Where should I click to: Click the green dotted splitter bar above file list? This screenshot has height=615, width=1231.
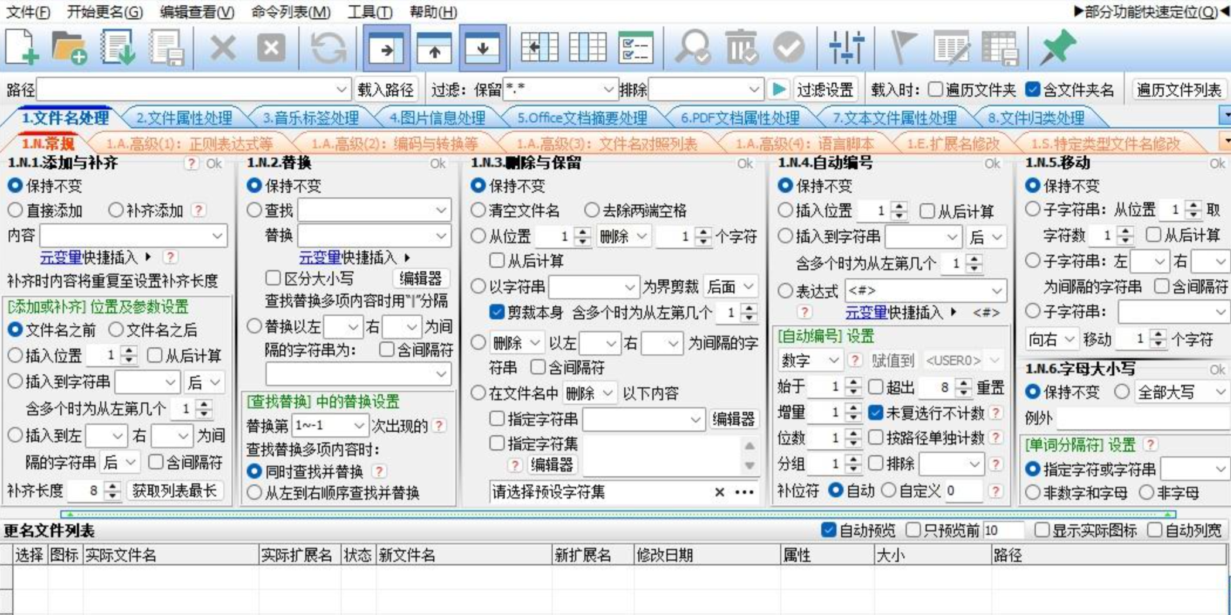pyautogui.click(x=615, y=514)
